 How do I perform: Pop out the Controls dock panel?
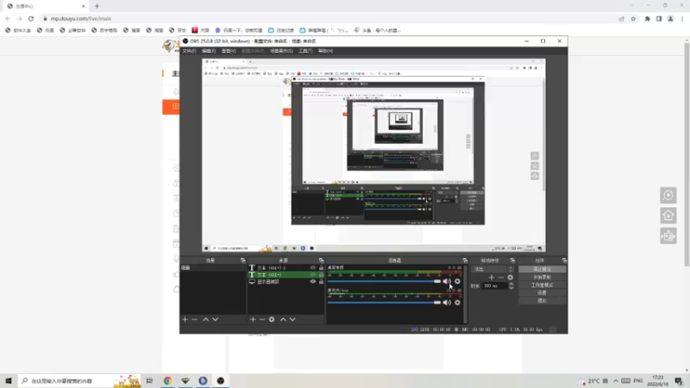[x=564, y=260]
